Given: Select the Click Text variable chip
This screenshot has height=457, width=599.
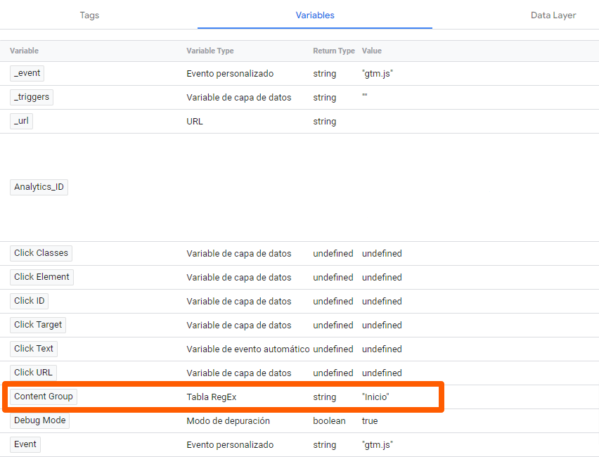Looking at the screenshot, I should pyautogui.click(x=34, y=349).
